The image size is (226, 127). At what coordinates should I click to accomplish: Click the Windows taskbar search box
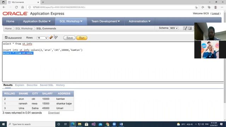[x=31, y=124]
